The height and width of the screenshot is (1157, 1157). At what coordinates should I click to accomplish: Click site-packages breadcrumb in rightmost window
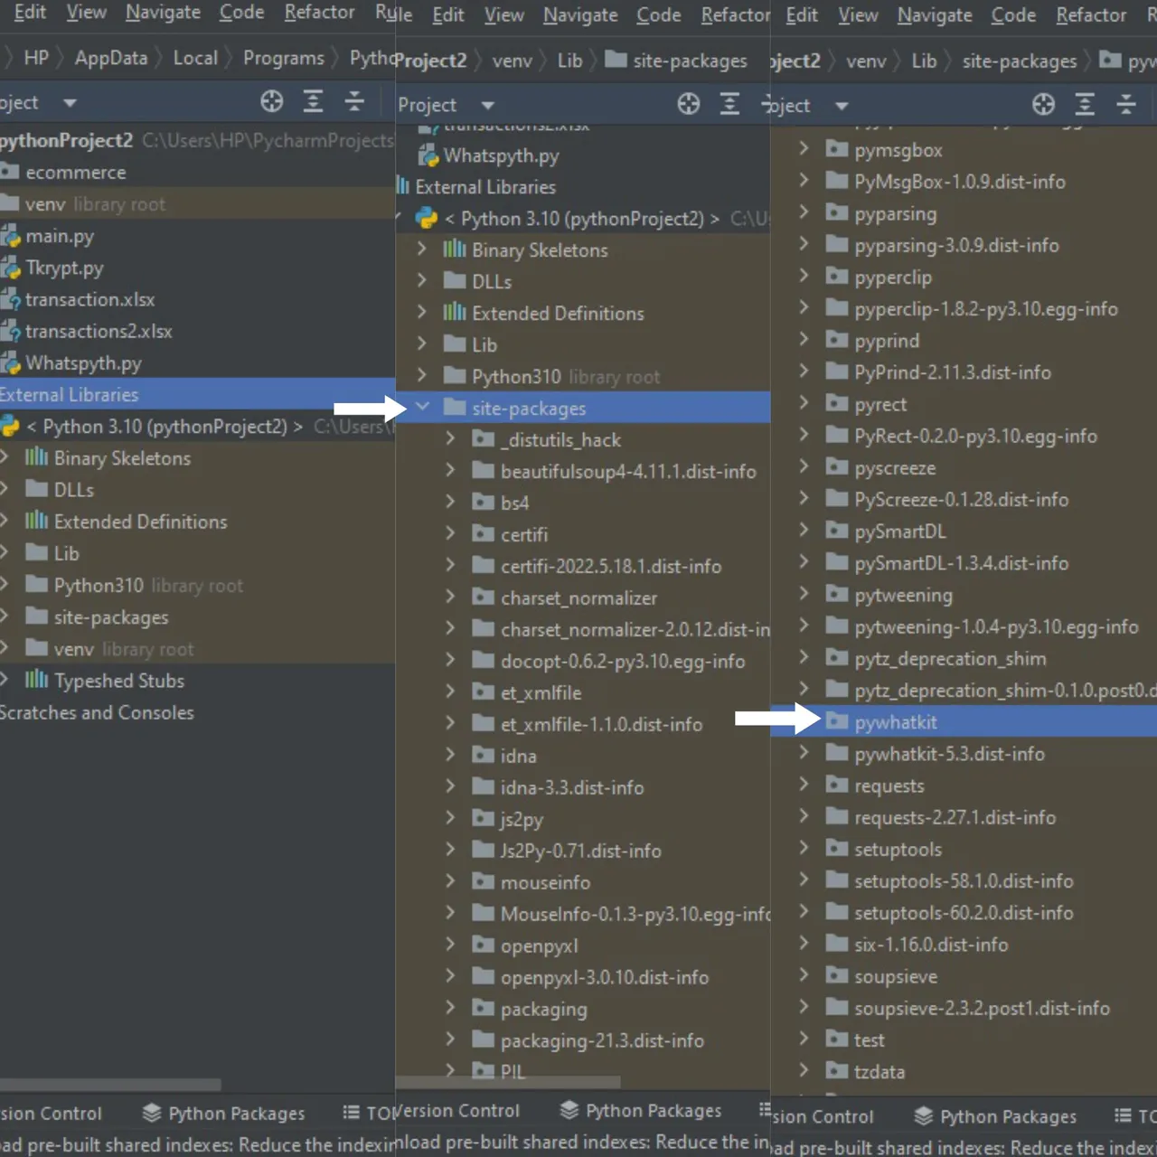(x=1020, y=61)
